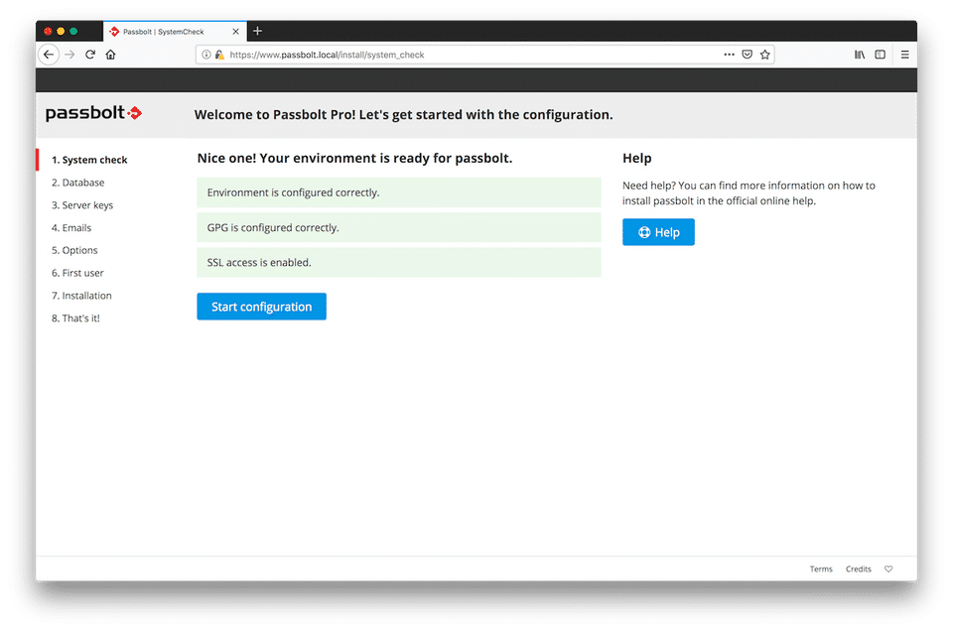The width and height of the screenshot is (953, 632).
Task: Show the browser sidebar panel
Action: tap(880, 55)
